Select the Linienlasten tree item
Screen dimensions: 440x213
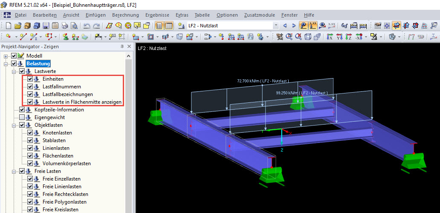coord(56,148)
